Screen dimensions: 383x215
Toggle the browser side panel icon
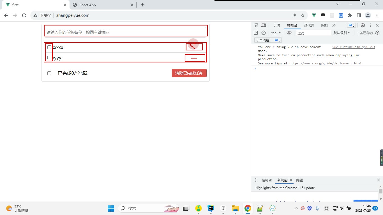point(359,15)
